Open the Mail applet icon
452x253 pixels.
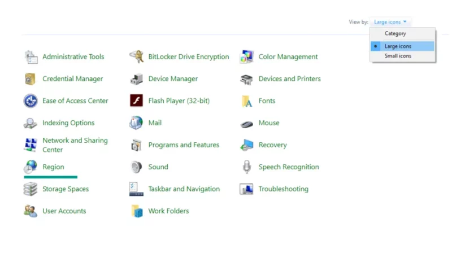point(136,123)
